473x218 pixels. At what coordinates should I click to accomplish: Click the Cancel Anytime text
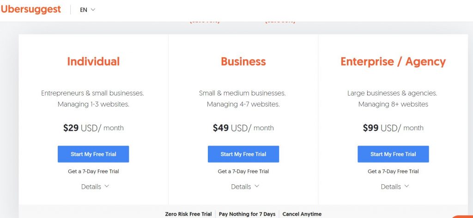click(302, 214)
